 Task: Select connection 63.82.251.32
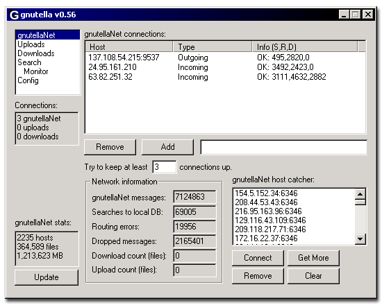tap(110, 77)
